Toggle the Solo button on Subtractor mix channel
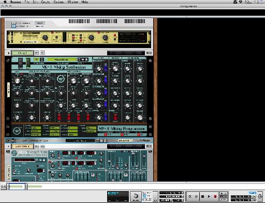The width and height of the screenshot is (265, 203). tap(42, 146)
